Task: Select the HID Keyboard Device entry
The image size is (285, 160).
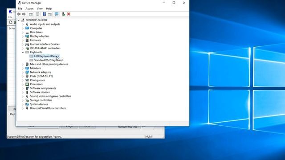Action: (x=46, y=56)
